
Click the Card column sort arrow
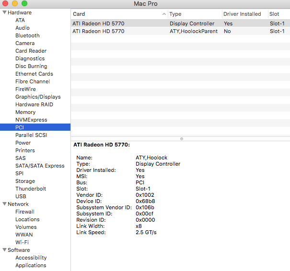click(164, 14)
